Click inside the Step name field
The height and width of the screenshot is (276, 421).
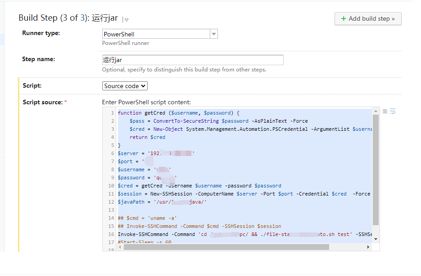click(193, 60)
